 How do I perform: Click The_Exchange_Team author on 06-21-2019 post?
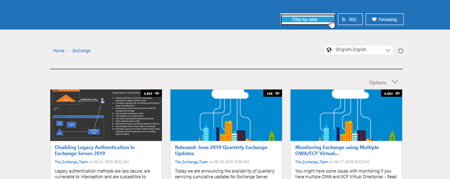71,162
